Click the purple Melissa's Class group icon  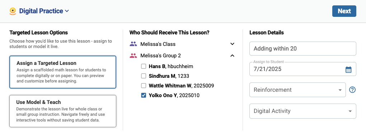click(x=133, y=44)
